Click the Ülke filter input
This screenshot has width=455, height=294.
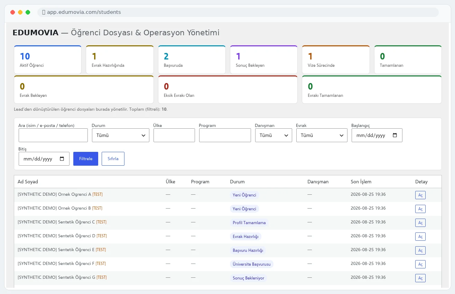tap(174, 135)
